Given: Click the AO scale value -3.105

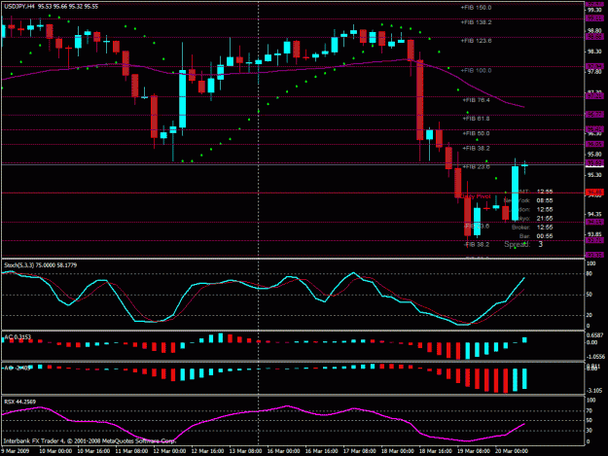Looking at the screenshot, I should (595, 391).
